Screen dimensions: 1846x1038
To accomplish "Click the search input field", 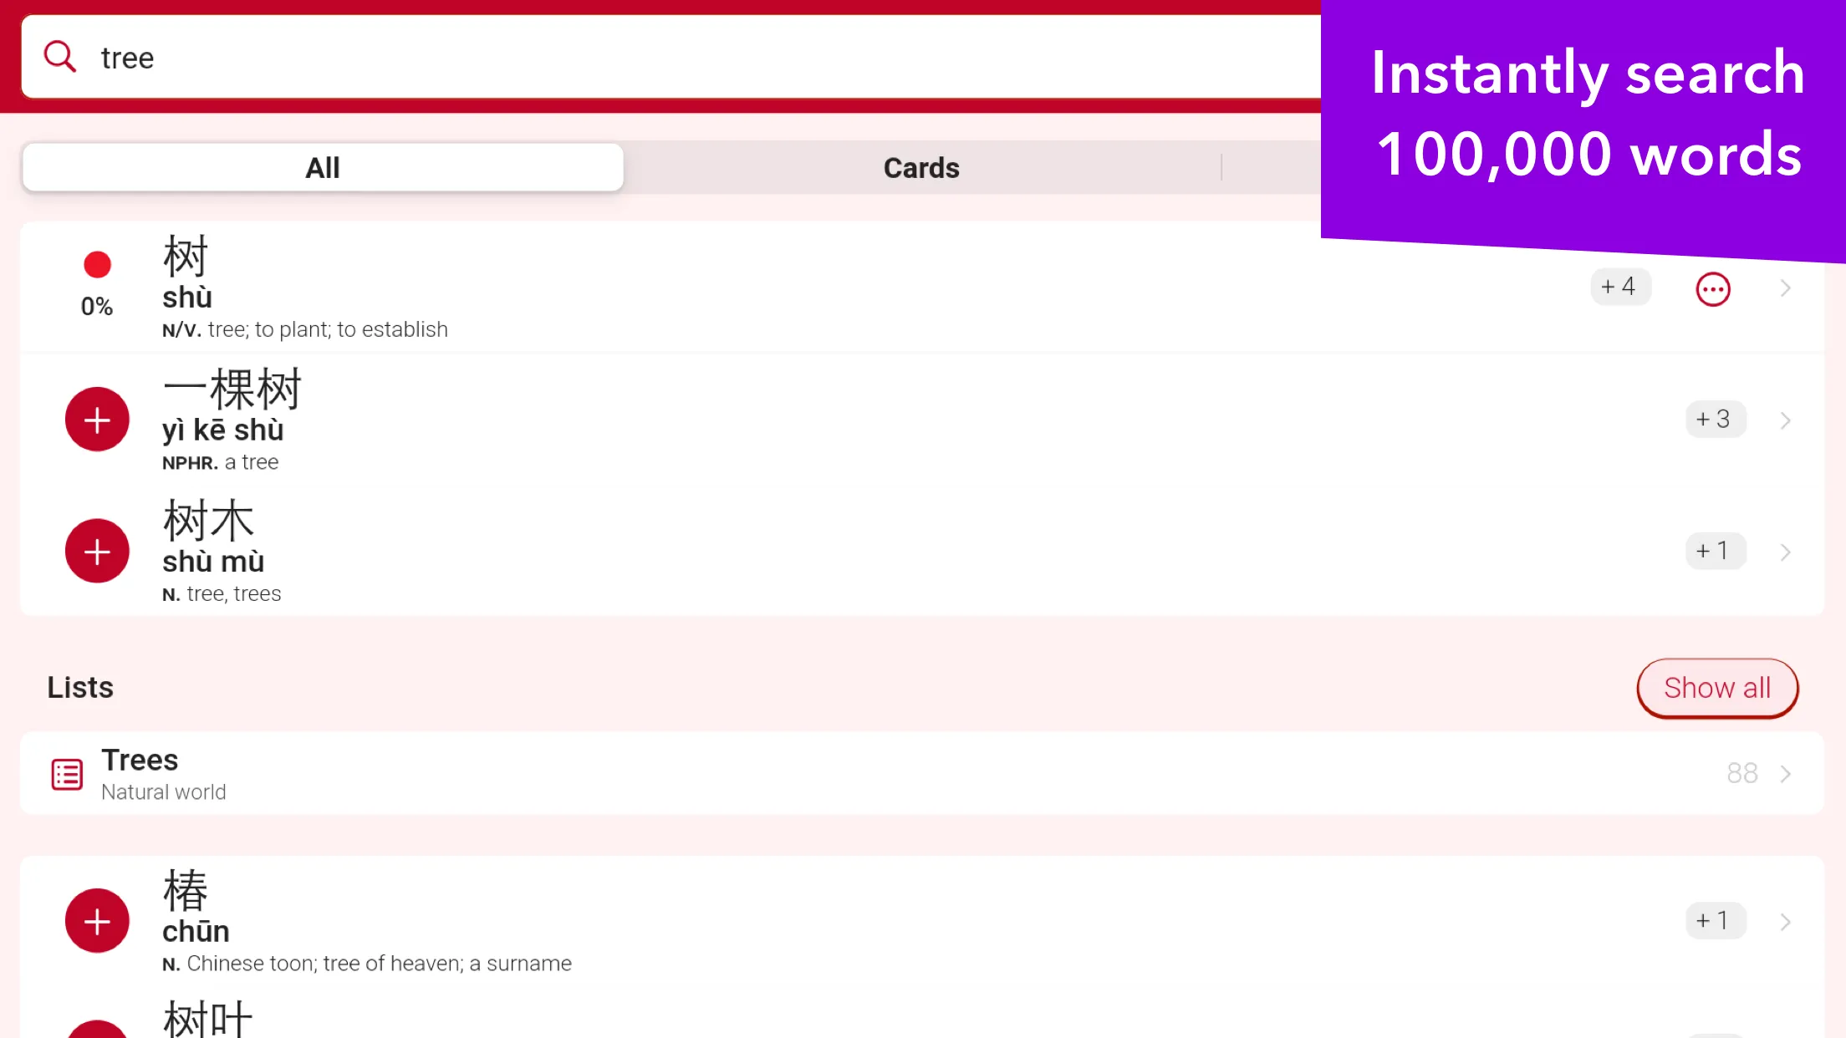I will [670, 56].
